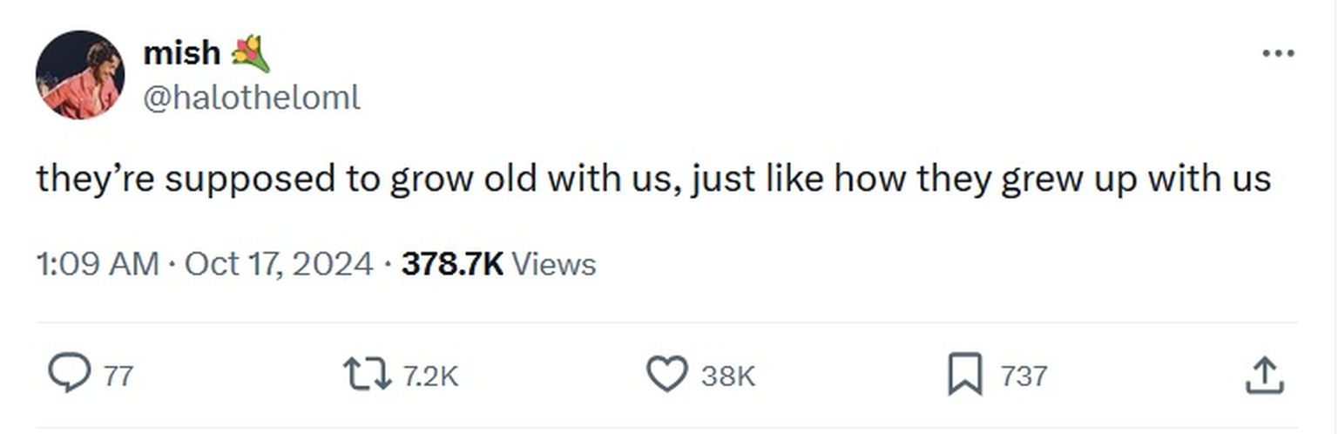Viewport: 1338px width, 434px height.
Task: Click the bookmark count "737"
Action: (x=1024, y=376)
